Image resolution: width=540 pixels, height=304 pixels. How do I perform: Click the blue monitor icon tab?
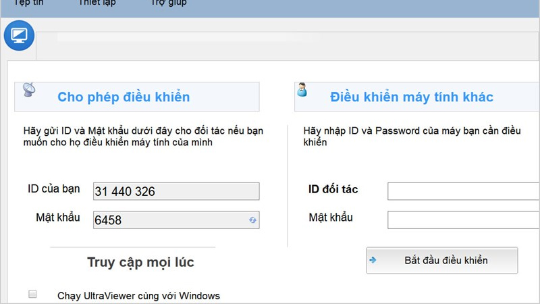coord(19,36)
